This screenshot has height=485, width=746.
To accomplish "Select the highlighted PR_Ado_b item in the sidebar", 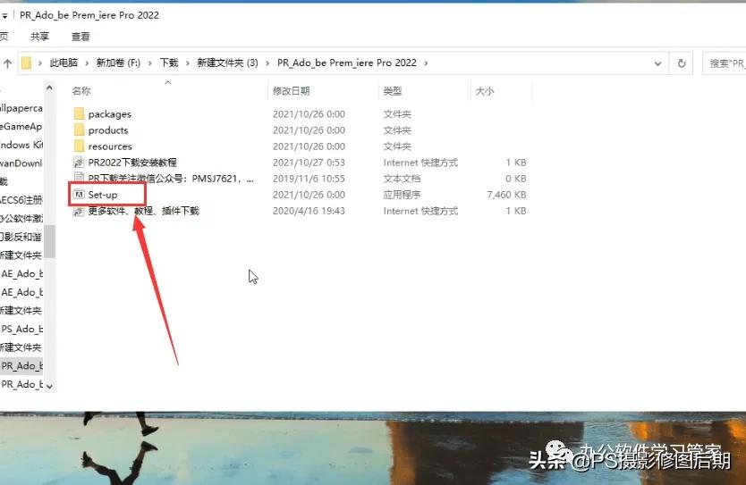I will (21, 365).
